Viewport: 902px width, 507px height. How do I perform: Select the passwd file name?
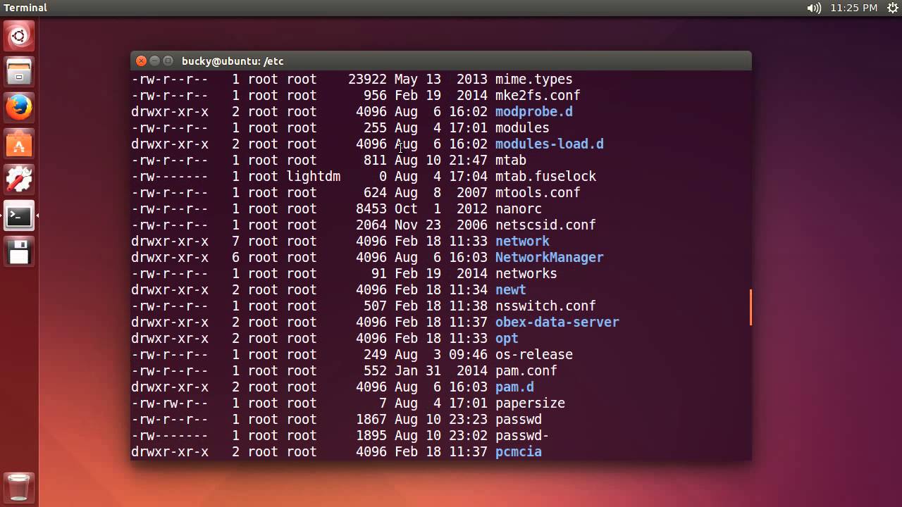pos(518,419)
